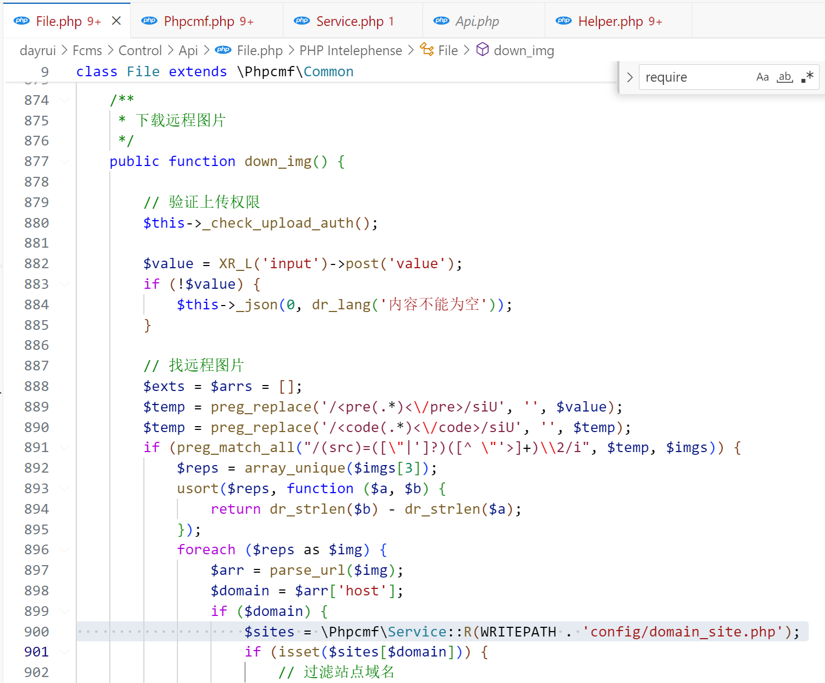The width and height of the screenshot is (825, 683).
Task: Click PHP icon on Phpcmf.php tab
Action: point(149,21)
